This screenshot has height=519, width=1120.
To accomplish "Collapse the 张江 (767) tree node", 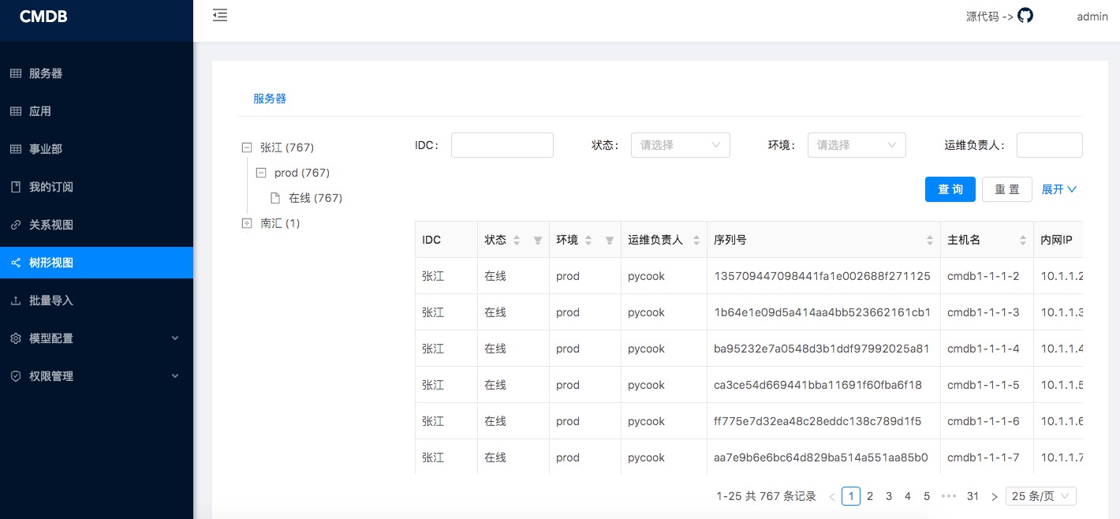I will coord(247,147).
